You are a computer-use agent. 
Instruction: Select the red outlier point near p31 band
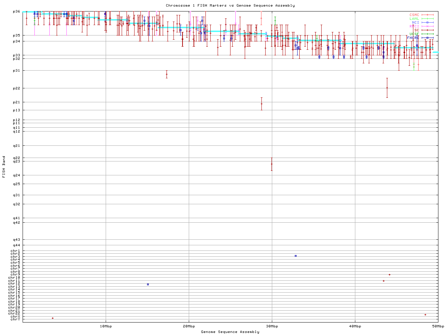(x=167, y=74)
